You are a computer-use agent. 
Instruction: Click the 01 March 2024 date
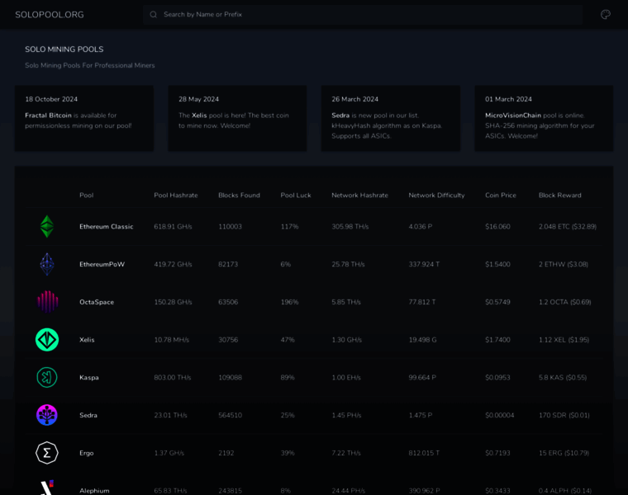point(509,99)
